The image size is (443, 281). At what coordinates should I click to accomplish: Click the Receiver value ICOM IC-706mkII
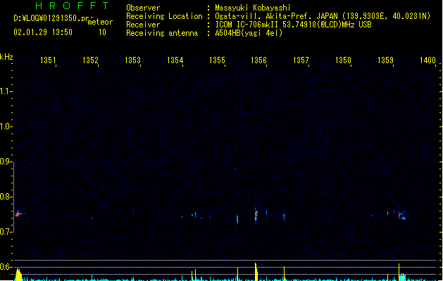coord(247,25)
